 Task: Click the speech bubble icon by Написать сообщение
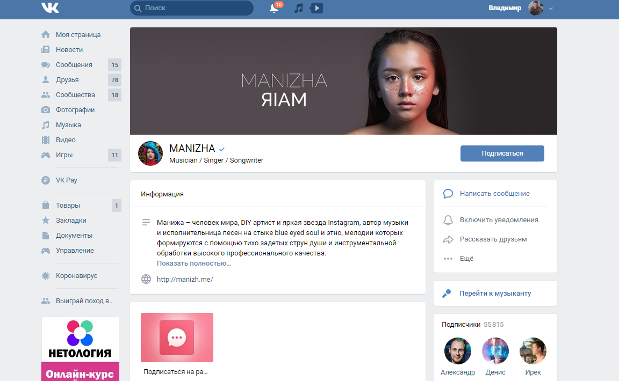coord(448,194)
